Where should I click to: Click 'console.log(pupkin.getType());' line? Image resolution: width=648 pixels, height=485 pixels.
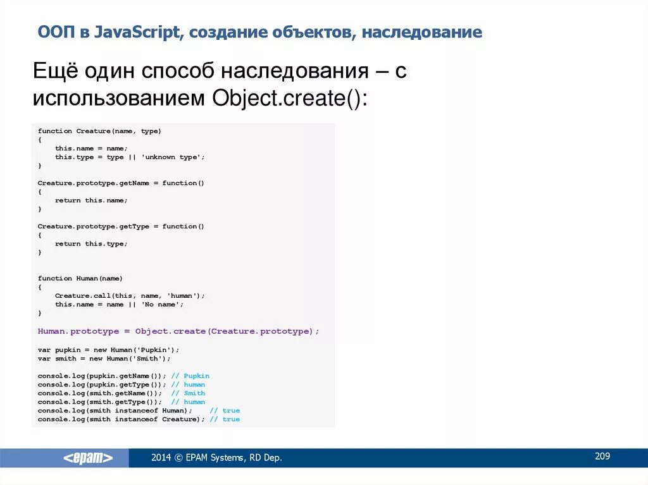[x=102, y=384]
